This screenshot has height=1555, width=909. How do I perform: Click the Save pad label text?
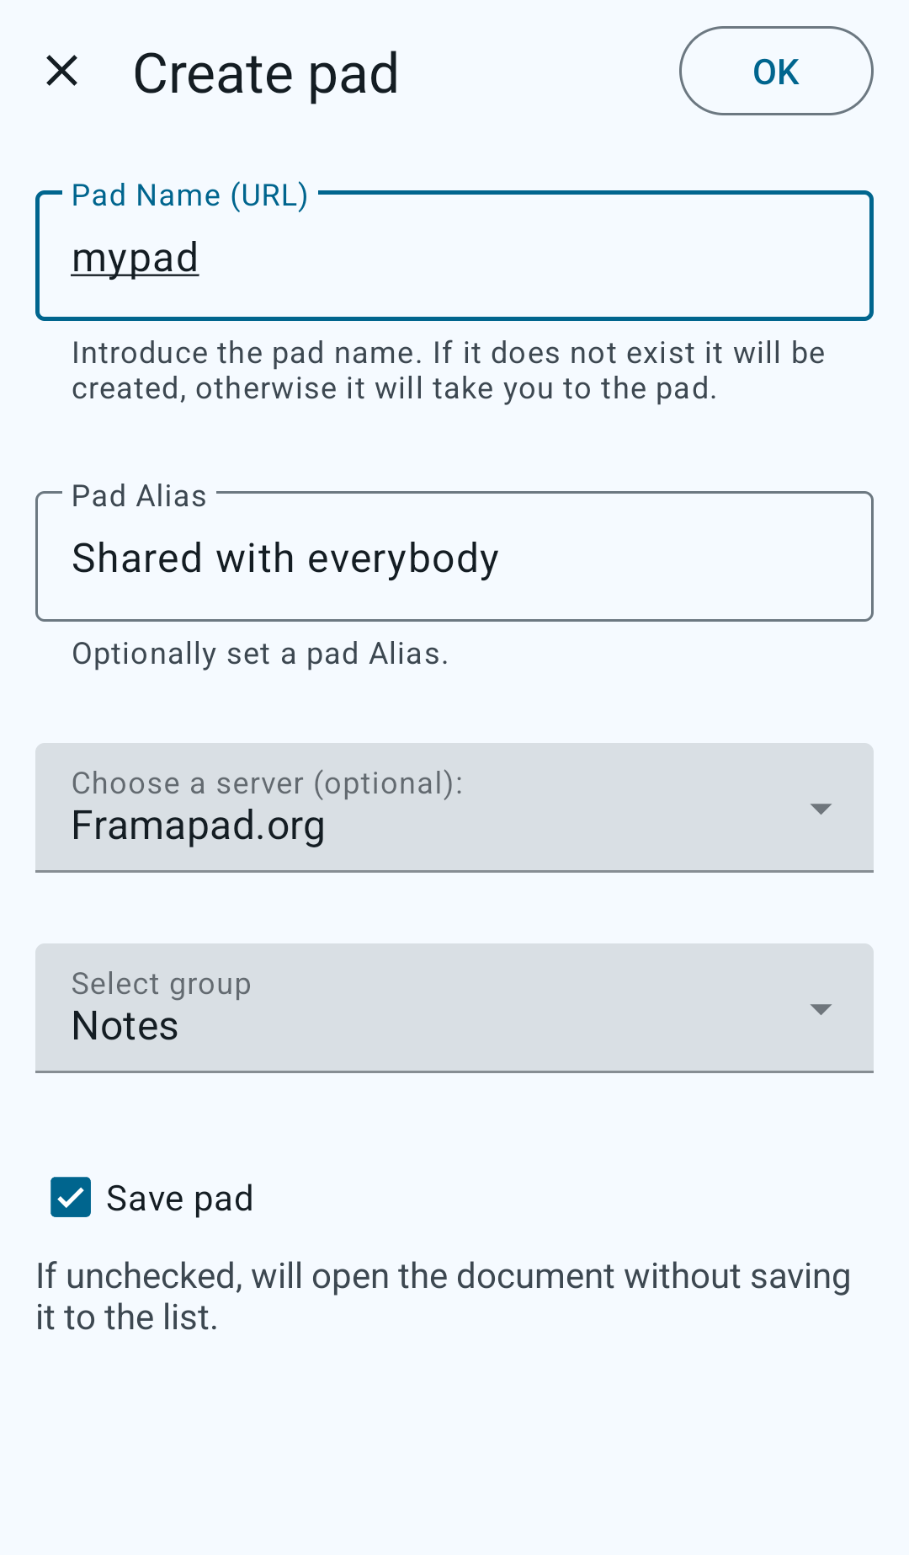coord(180,1199)
